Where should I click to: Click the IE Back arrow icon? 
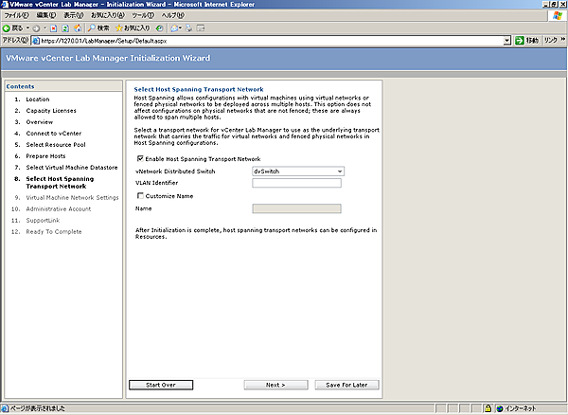[x=7, y=28]
